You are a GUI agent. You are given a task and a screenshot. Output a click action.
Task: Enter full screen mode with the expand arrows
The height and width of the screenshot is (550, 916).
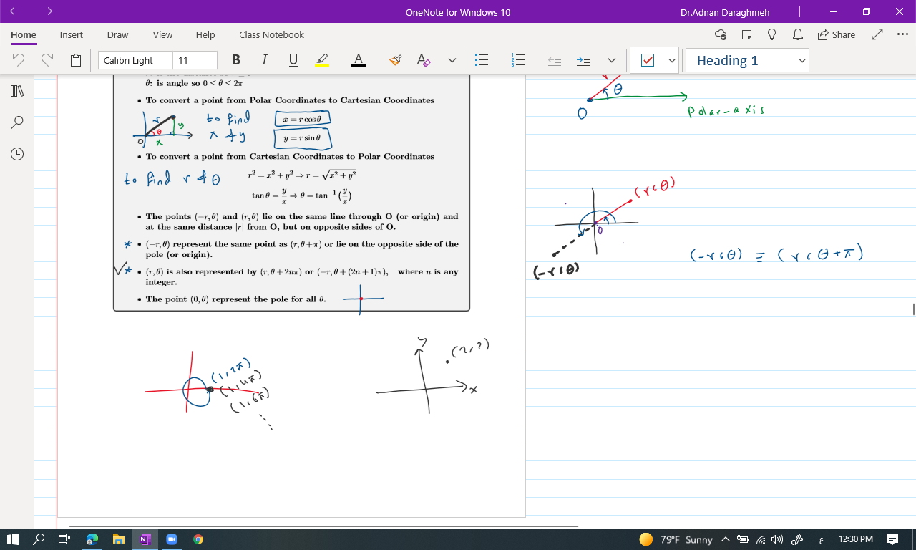pos(877,34)
